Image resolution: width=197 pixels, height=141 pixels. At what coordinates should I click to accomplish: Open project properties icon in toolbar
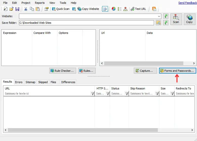(46, 9)
